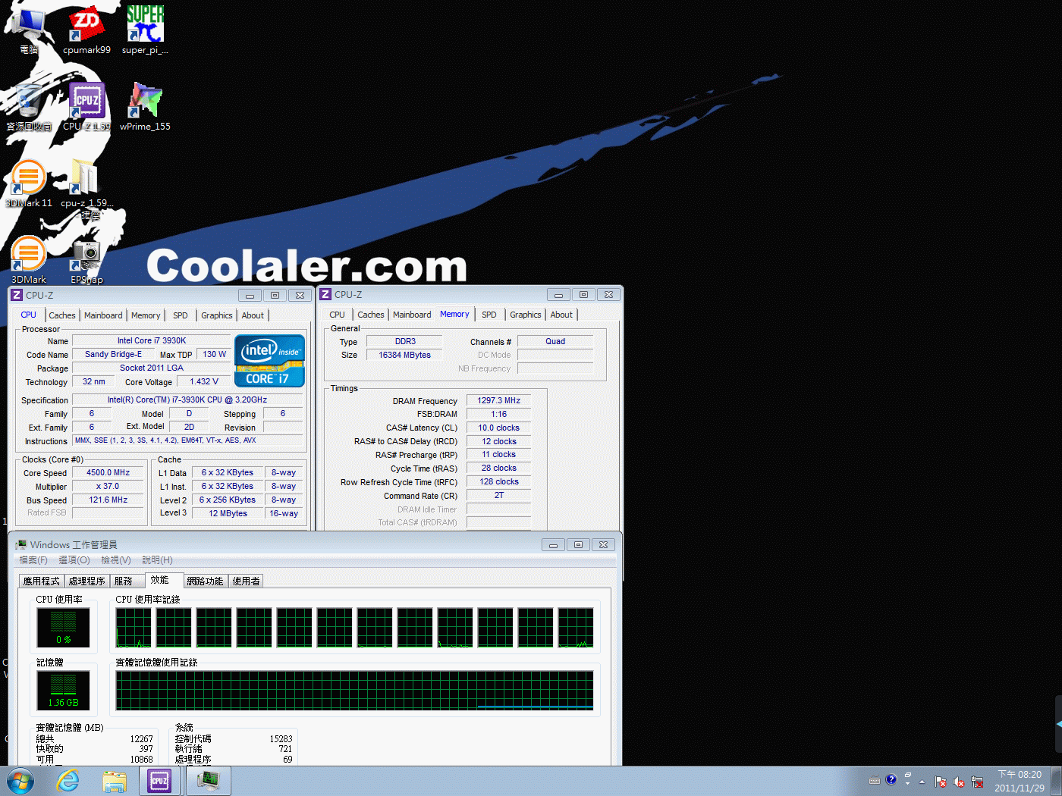Launch wPrime_155 desktop shortcut
1062x796 pixels.
click(x=145, y=107)
